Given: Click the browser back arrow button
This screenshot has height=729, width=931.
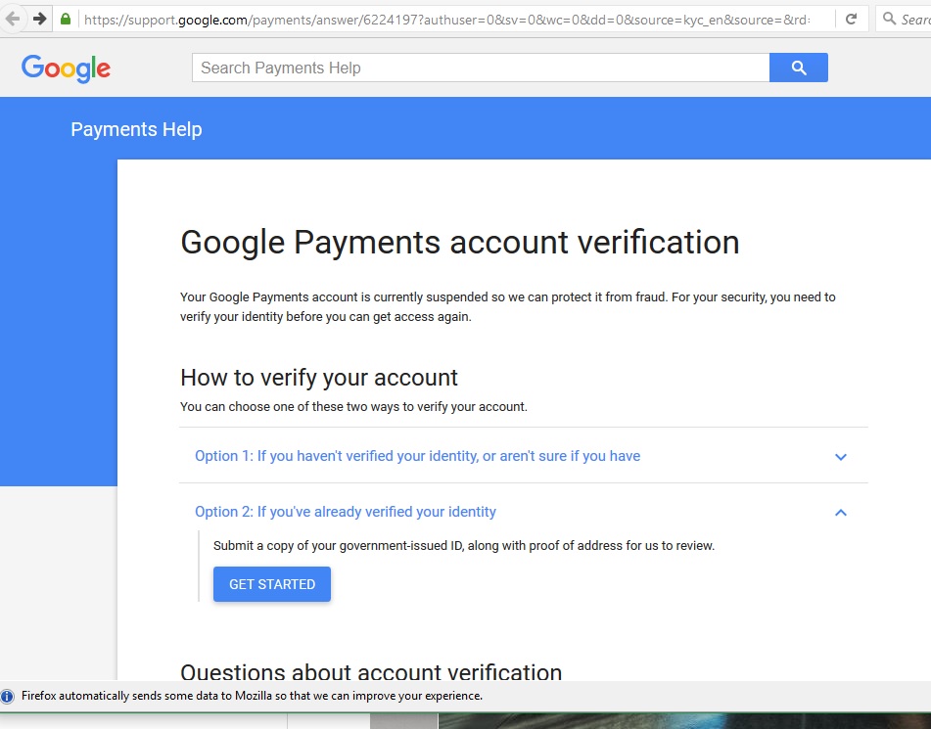Looking at the screenshot, I should click(13, 19).
